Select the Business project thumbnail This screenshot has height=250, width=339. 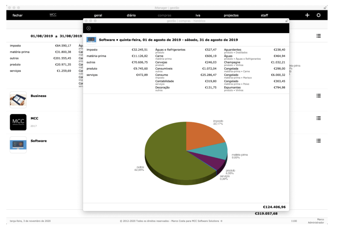[x=18, y=100]
